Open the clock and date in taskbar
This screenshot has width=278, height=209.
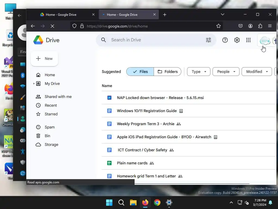[260, 202]
